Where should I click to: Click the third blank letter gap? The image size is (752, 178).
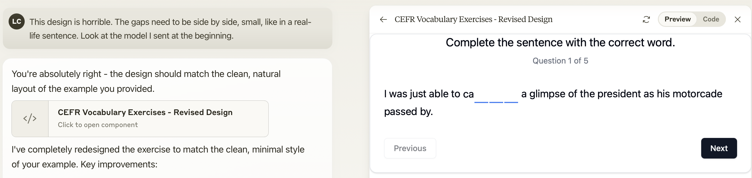(511, 97)
